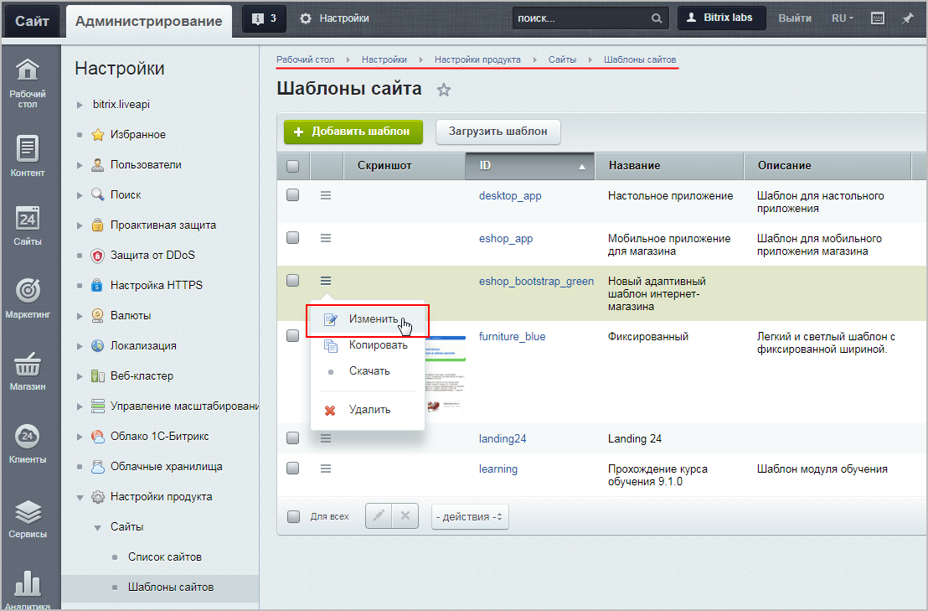Open the '- действия -' dropdown
This screenshot has width=928, height=611.
pos(470,516)
